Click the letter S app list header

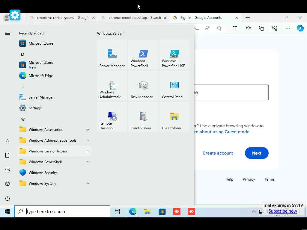[22, 87]
